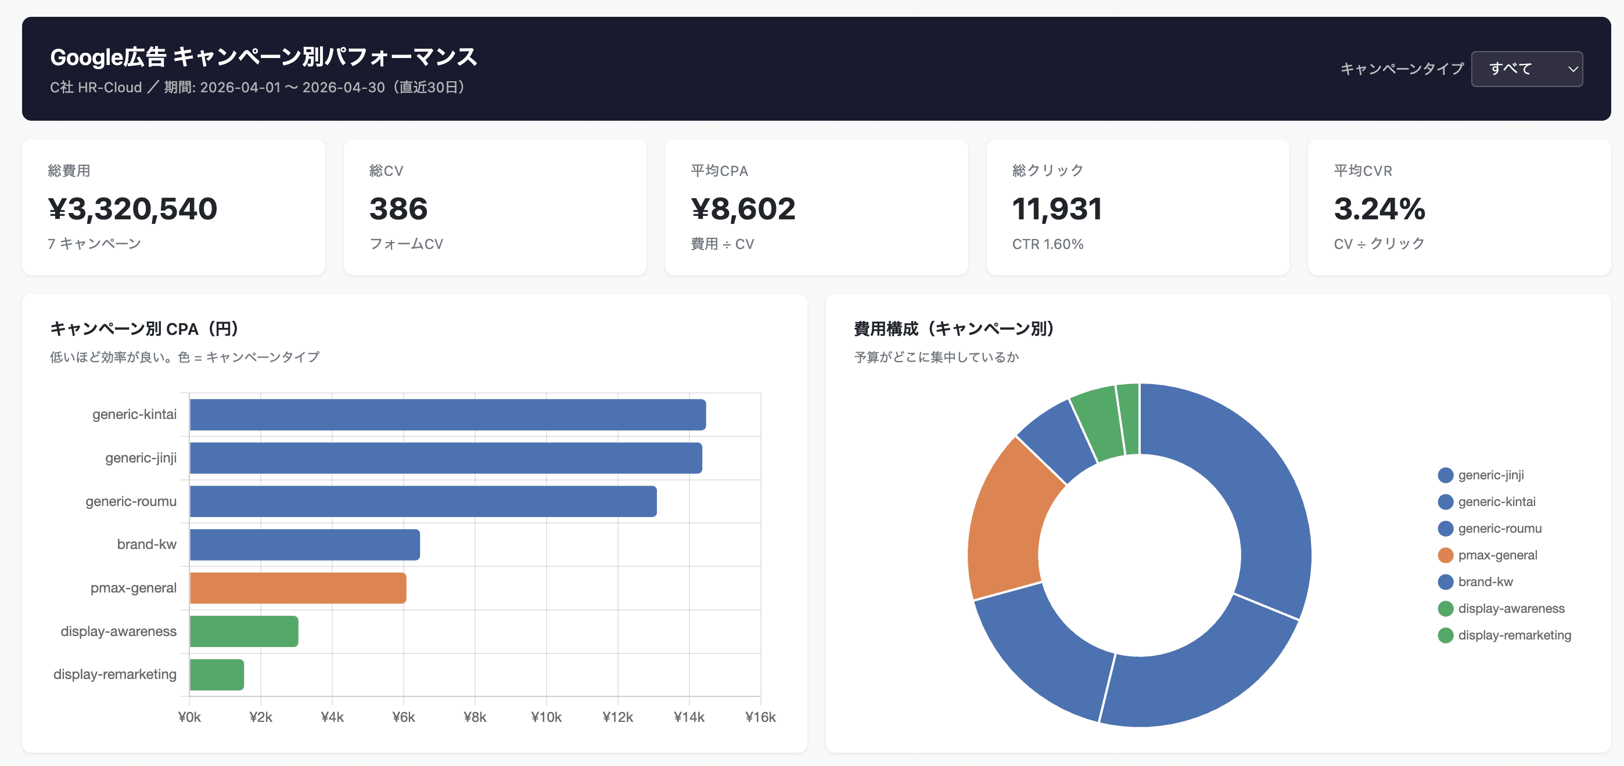
Task: Click the 費用 ÷ CV caption
Action: coord(723,244)
